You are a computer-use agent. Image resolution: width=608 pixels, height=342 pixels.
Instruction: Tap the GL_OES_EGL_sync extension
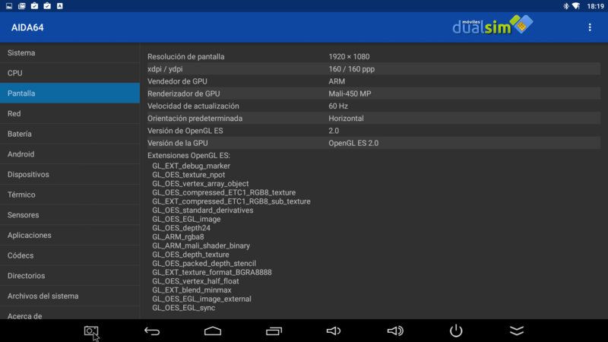[x=183, y=308]
